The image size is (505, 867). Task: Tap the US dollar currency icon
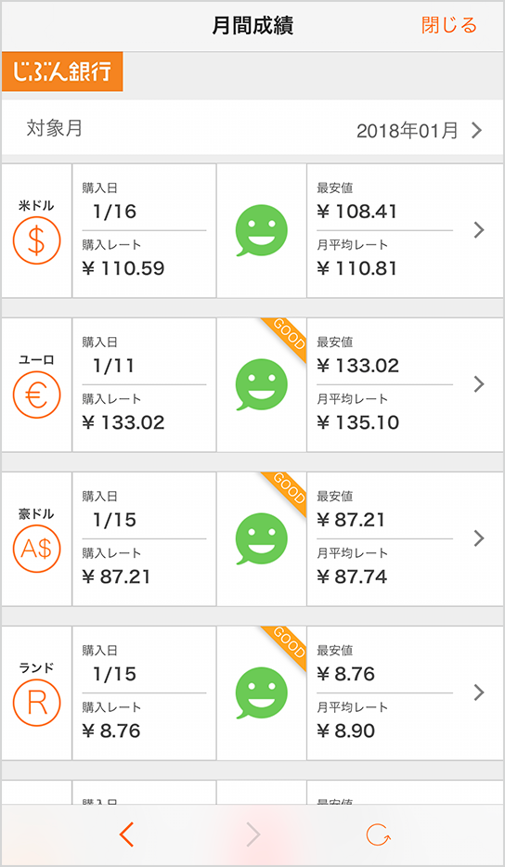(36, 240)
